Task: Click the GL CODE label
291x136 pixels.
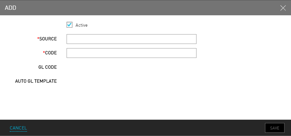Action: [47, 67]
